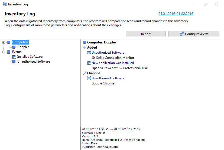Select the Google Chrome changed entry
Viewport: 224px width, 150px height.
click(x=103, y=83)
